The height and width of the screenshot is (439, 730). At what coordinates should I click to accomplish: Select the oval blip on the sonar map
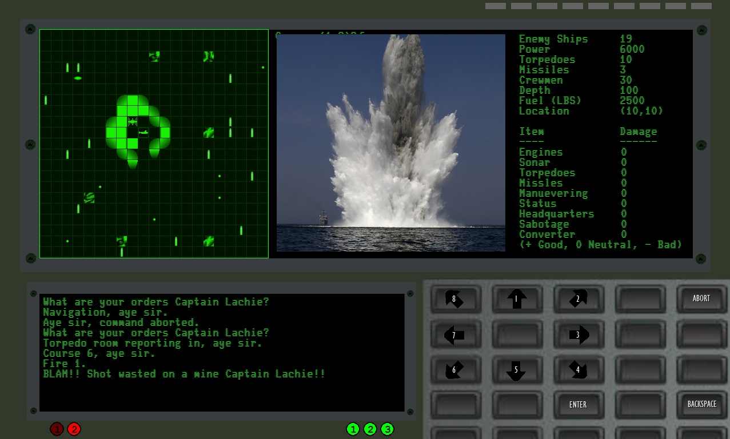pyautogui.click(x=78, y=78)
